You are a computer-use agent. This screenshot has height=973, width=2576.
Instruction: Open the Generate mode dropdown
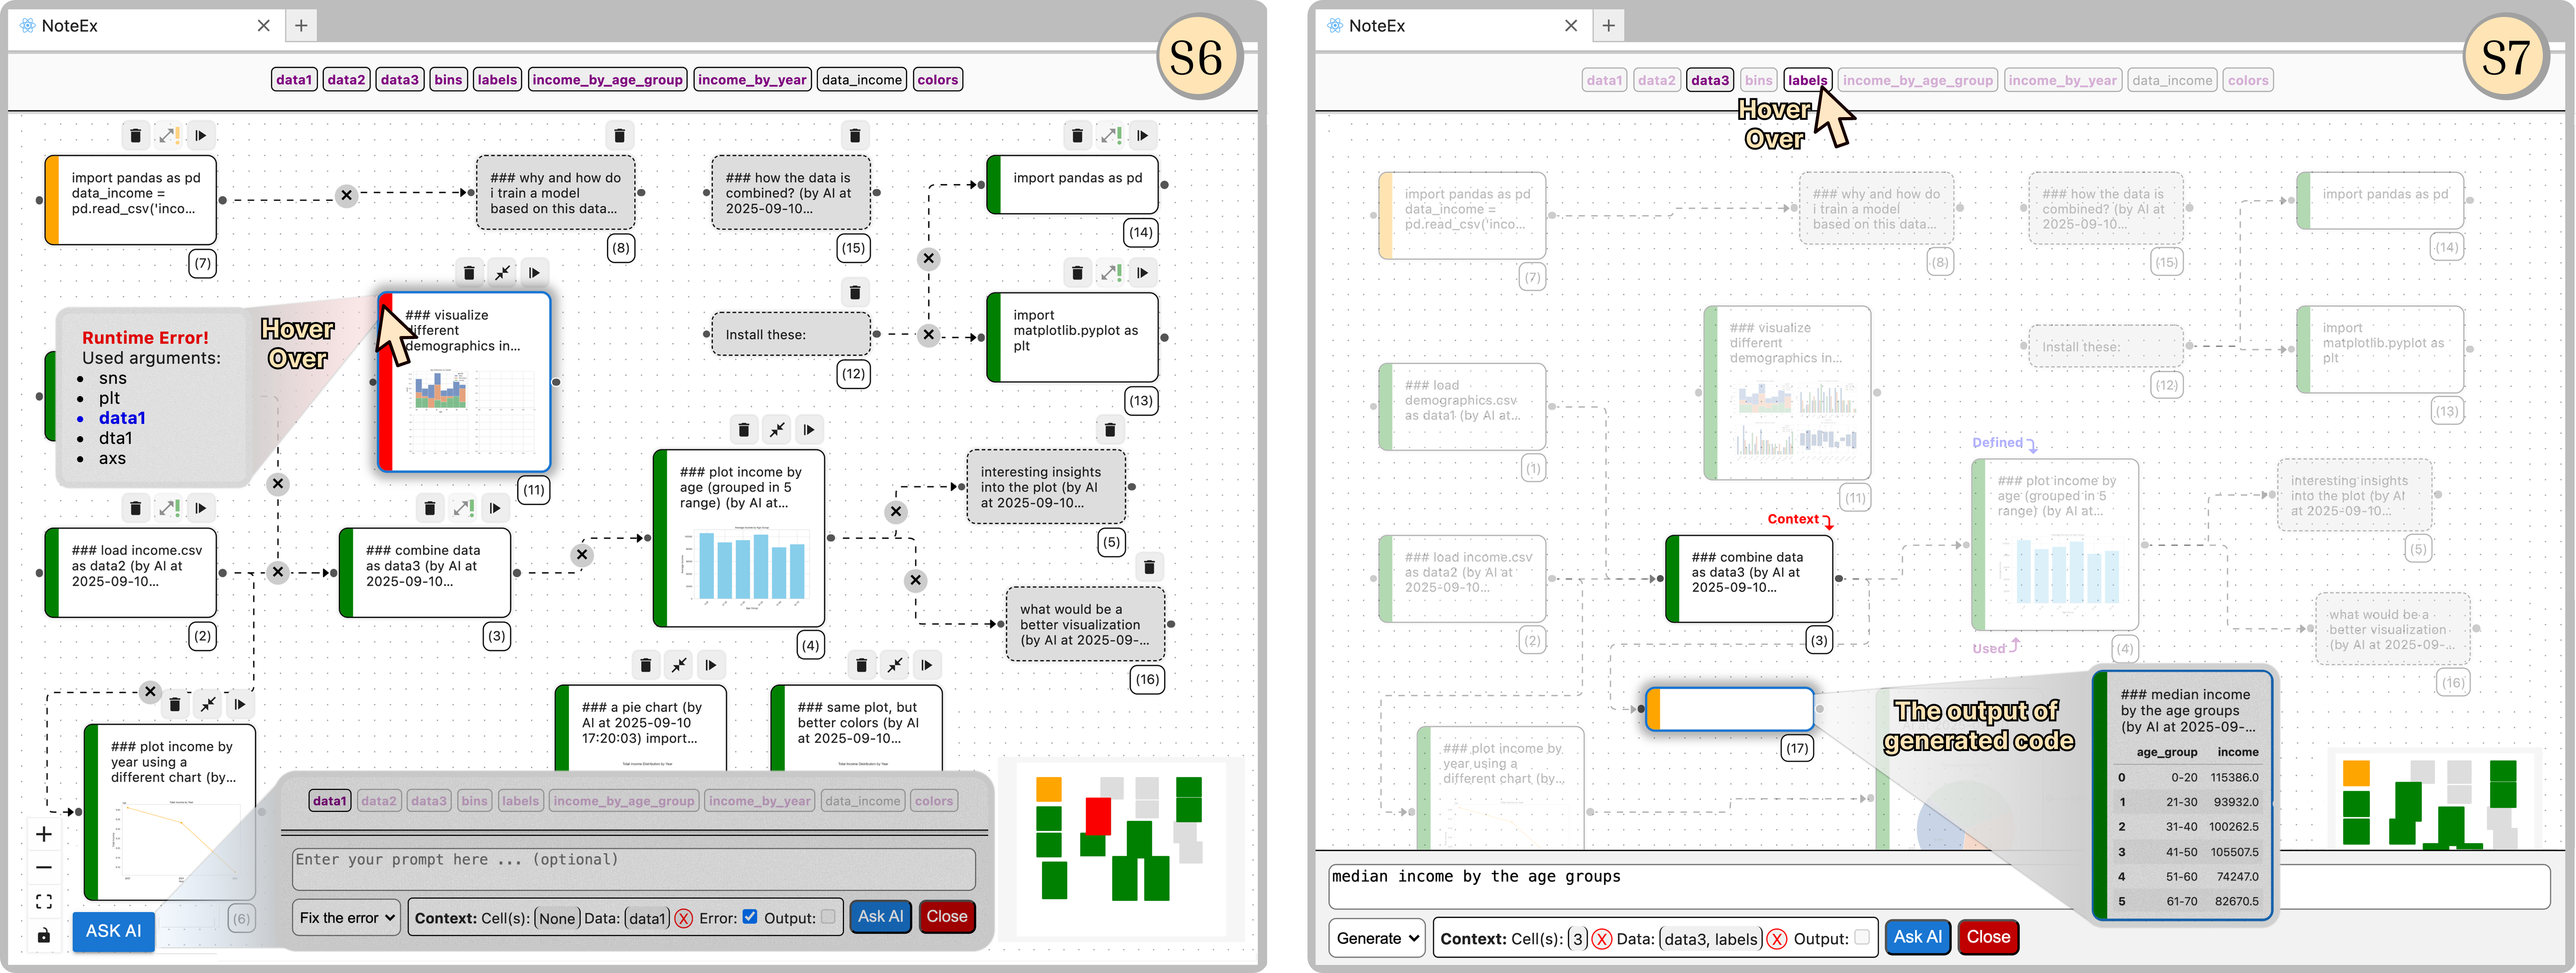pos(1377,938)
